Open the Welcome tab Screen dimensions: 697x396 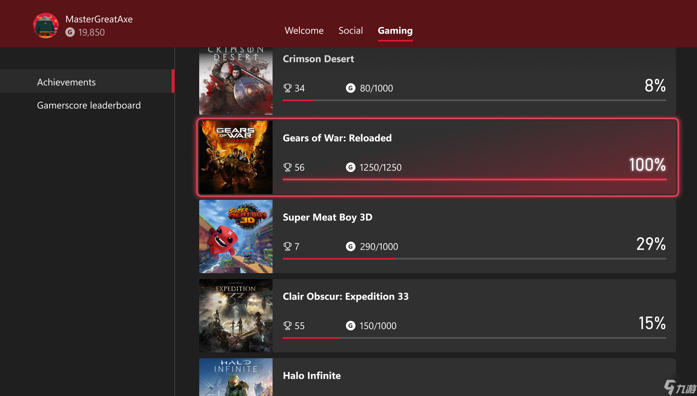(304, 30)
